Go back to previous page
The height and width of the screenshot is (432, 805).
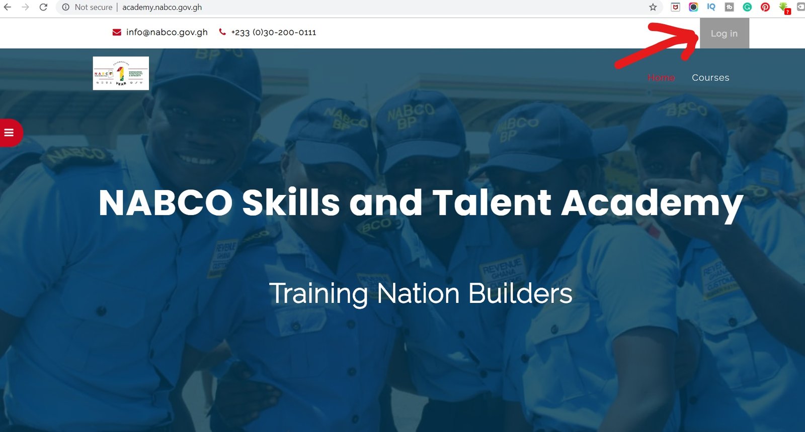8,7
